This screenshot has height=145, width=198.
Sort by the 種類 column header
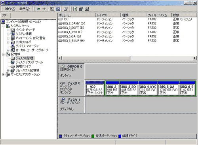tap(133, 15)
